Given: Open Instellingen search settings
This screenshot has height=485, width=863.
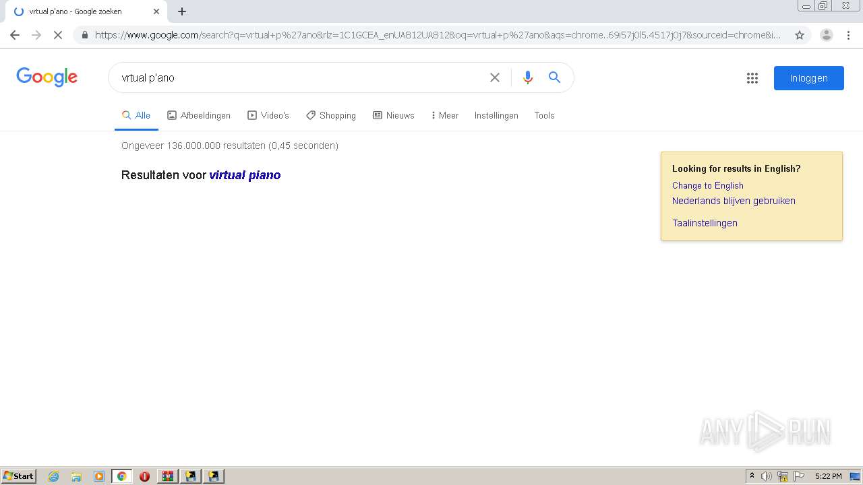Looking at the screenshot, I should click(496, 115).
